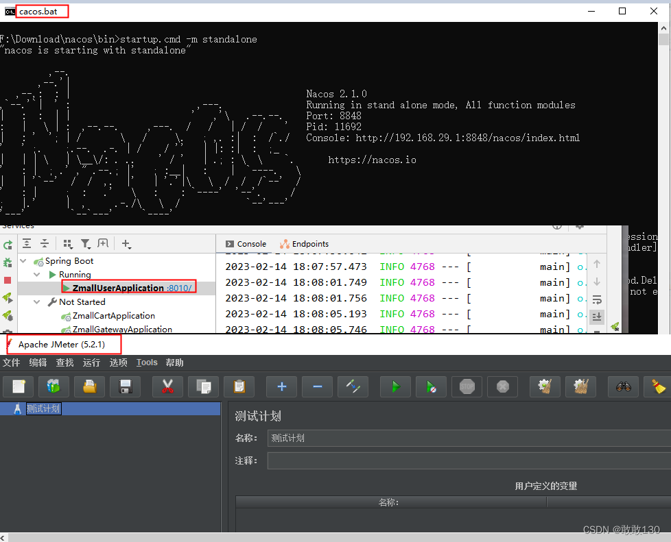Click the Services Collapse All icon
This screenshot has width=671, height=542.
(45, 244)
